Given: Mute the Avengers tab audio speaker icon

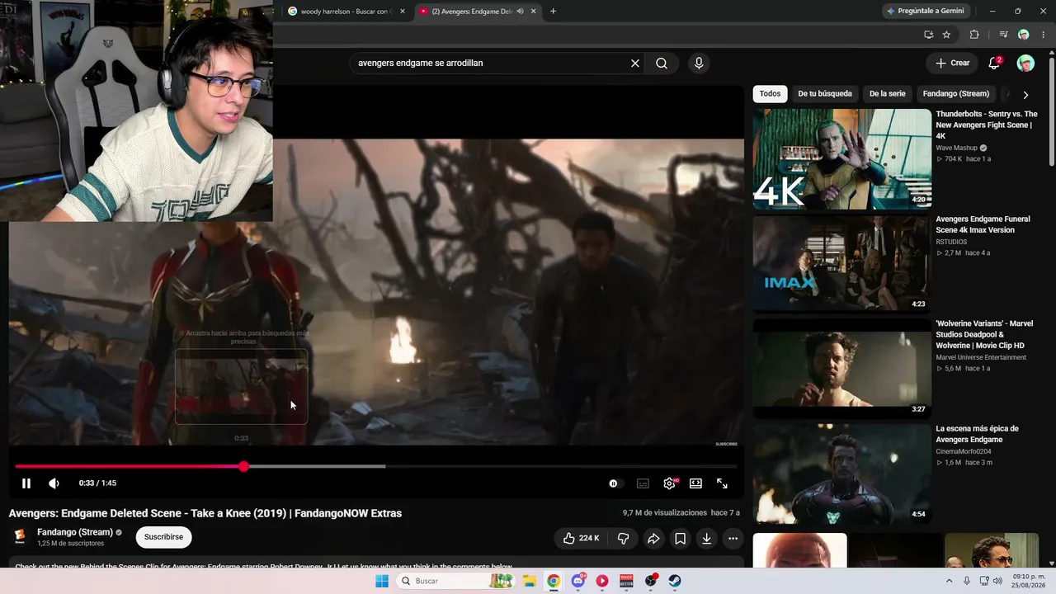Looking at the screenshot, I should pos(520,12).
